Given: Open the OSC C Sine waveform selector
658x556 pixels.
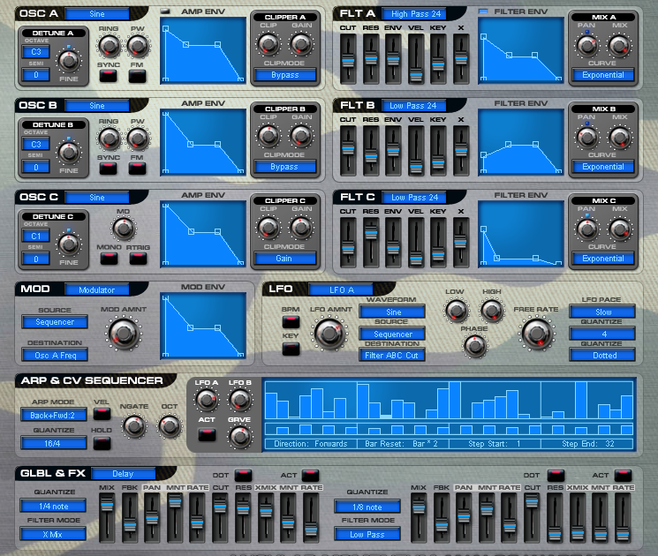Looking at the screenshot, I should click(97, 197).
